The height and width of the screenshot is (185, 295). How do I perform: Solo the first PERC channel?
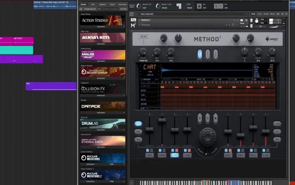[x=226, y=150]
